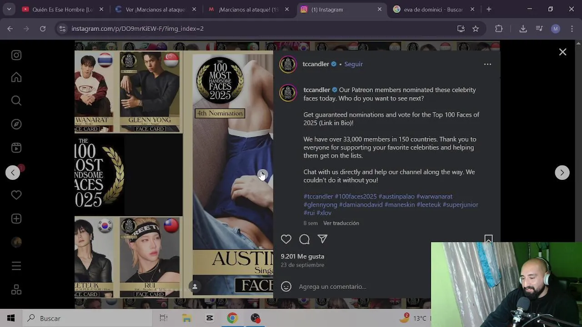Open File Explorer from taskbar

click(186, 318)
